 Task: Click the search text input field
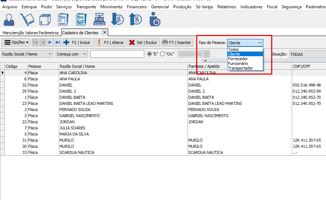(x=117, y=54)
